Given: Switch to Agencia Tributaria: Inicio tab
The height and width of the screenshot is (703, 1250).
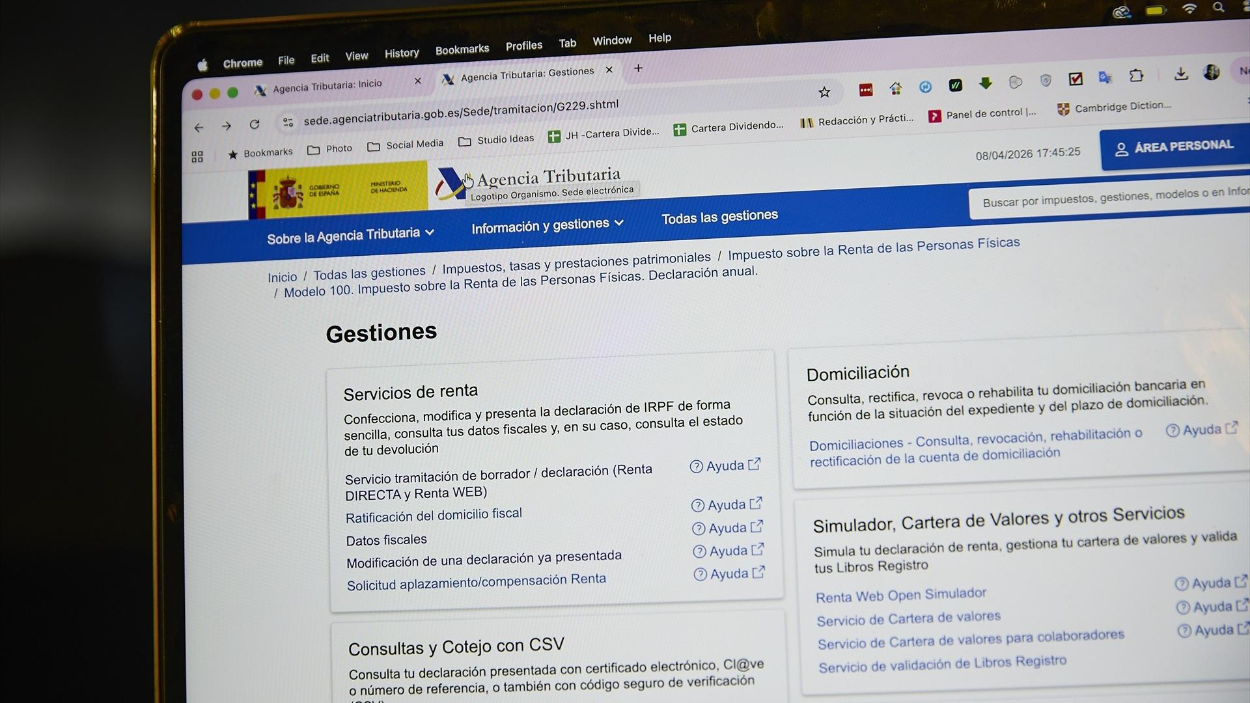Looking at the screenshot, I should click(x=327, y=86).
